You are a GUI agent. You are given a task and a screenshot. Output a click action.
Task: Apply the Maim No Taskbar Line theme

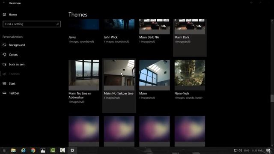(x=119, y=75)
